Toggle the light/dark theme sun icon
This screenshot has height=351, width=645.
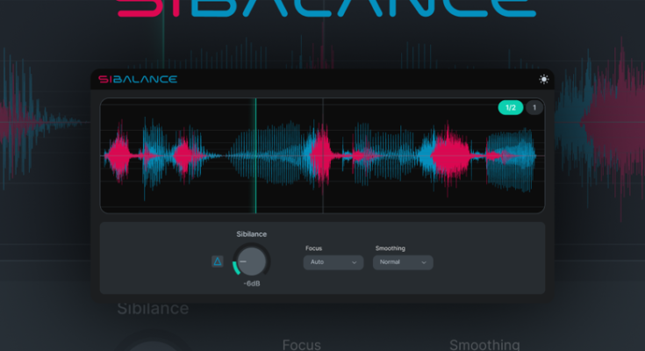(x=544, y=80)
